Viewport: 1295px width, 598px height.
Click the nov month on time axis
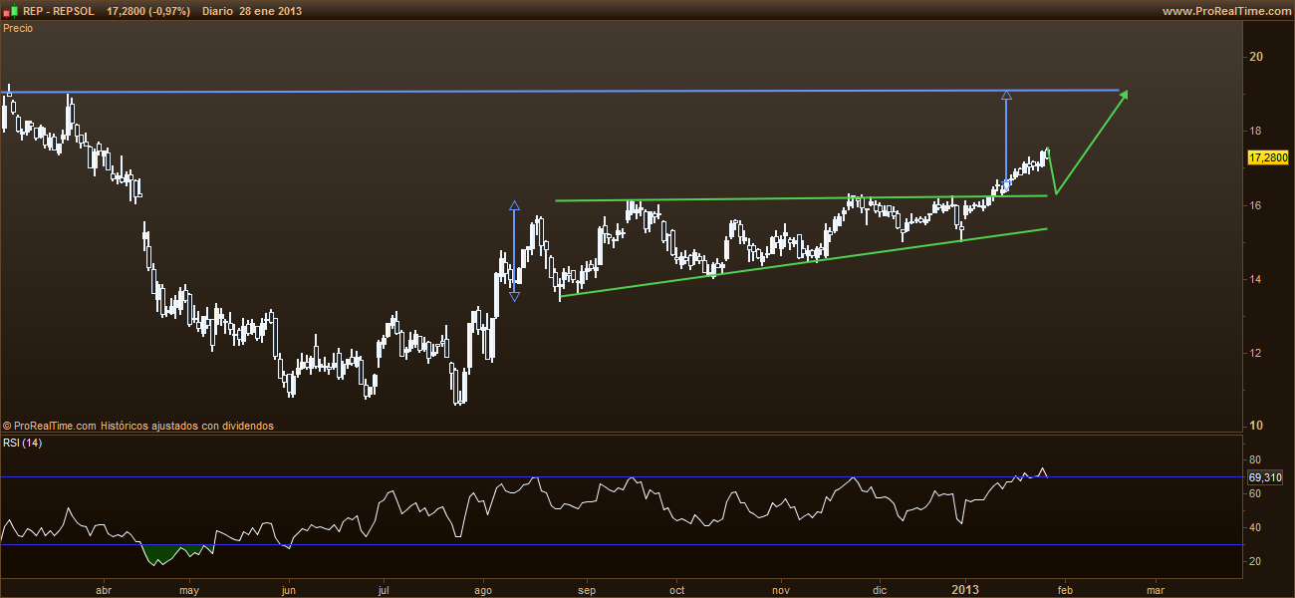tap(781, 590)
